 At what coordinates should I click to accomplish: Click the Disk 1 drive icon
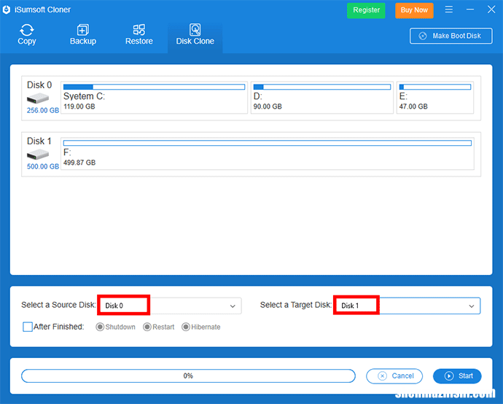[x=37, y=155]
